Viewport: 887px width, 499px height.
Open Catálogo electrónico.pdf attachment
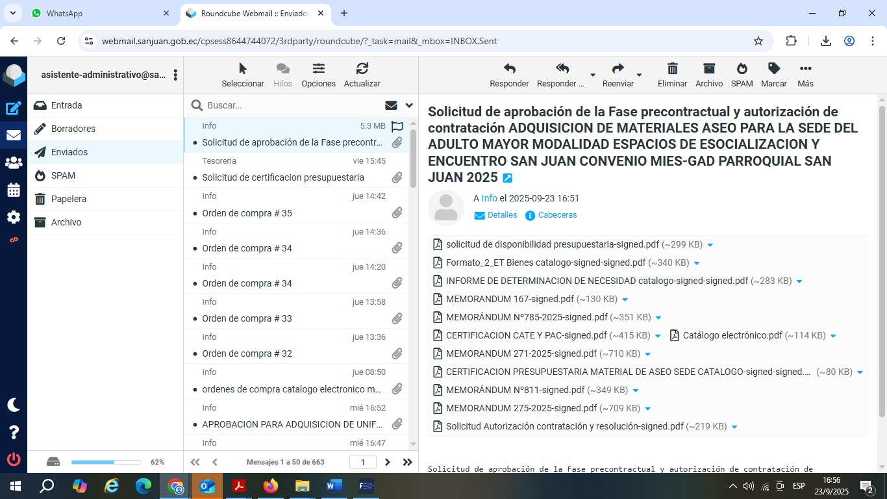click(x=732, y=336)
